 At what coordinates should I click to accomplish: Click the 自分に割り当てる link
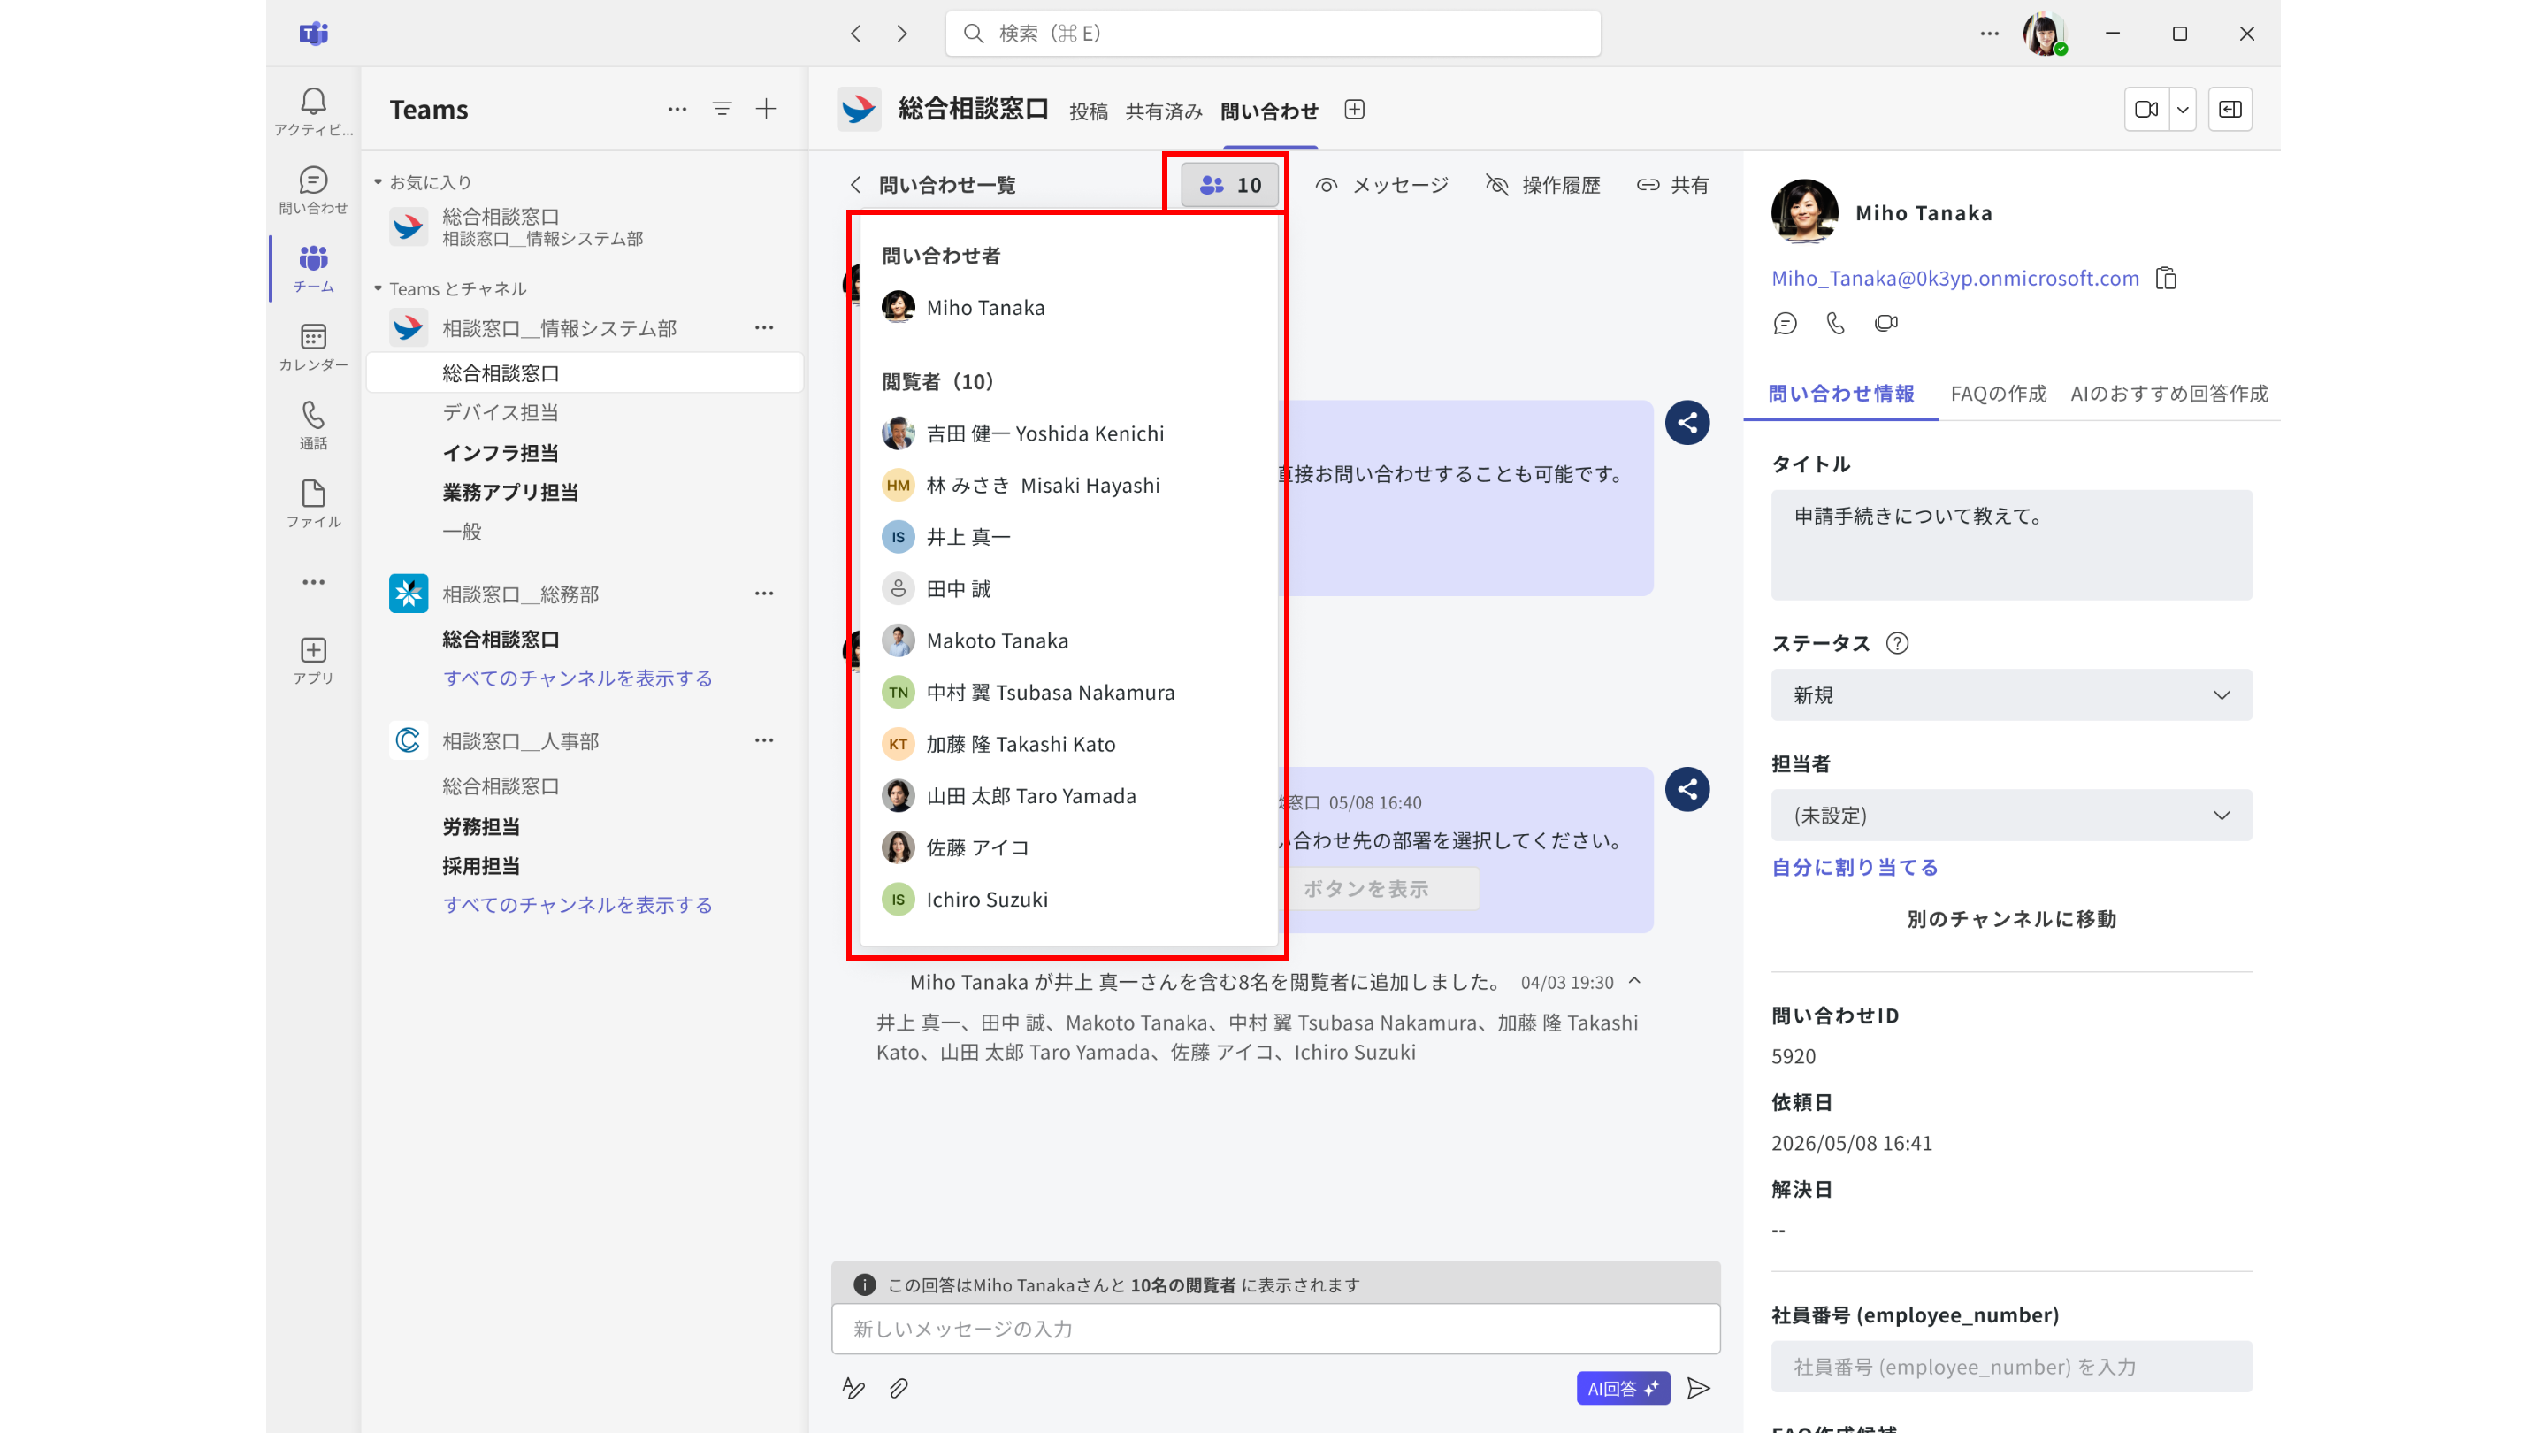(x=1855, y=867)
